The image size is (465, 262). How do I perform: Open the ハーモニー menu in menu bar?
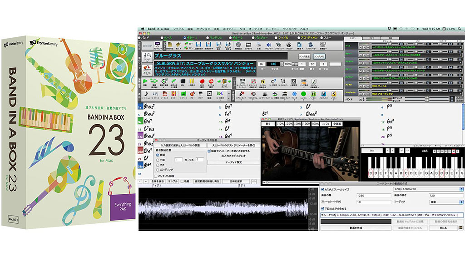point(273,29)
